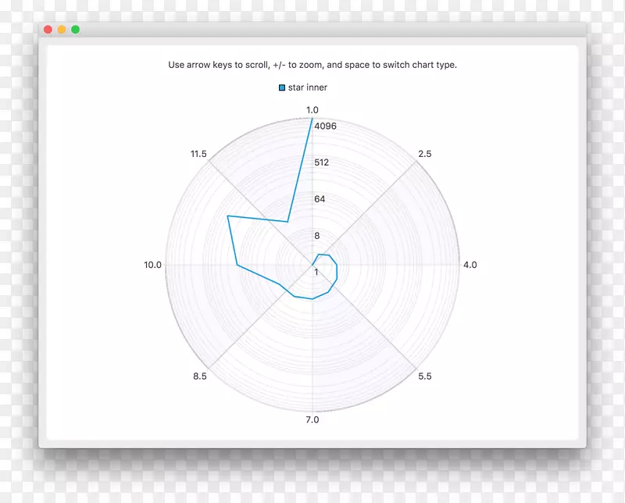Select the angular axis label 10.0
Screen dimensions: 625x503
pos(152,265)
